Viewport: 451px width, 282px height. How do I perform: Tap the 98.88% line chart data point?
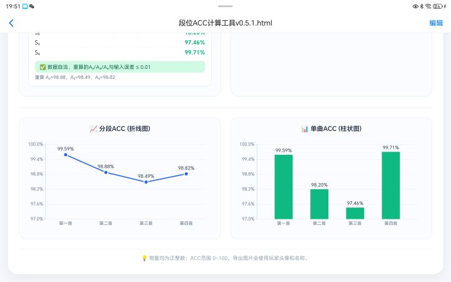106,172
